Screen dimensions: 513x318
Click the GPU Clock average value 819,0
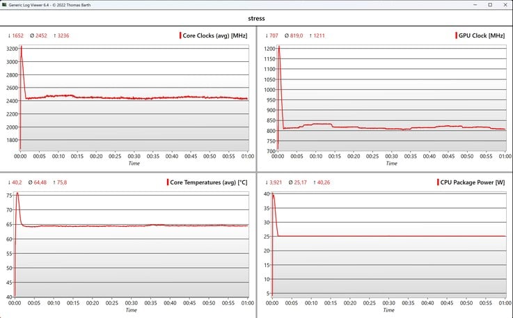tap(297, 35)
